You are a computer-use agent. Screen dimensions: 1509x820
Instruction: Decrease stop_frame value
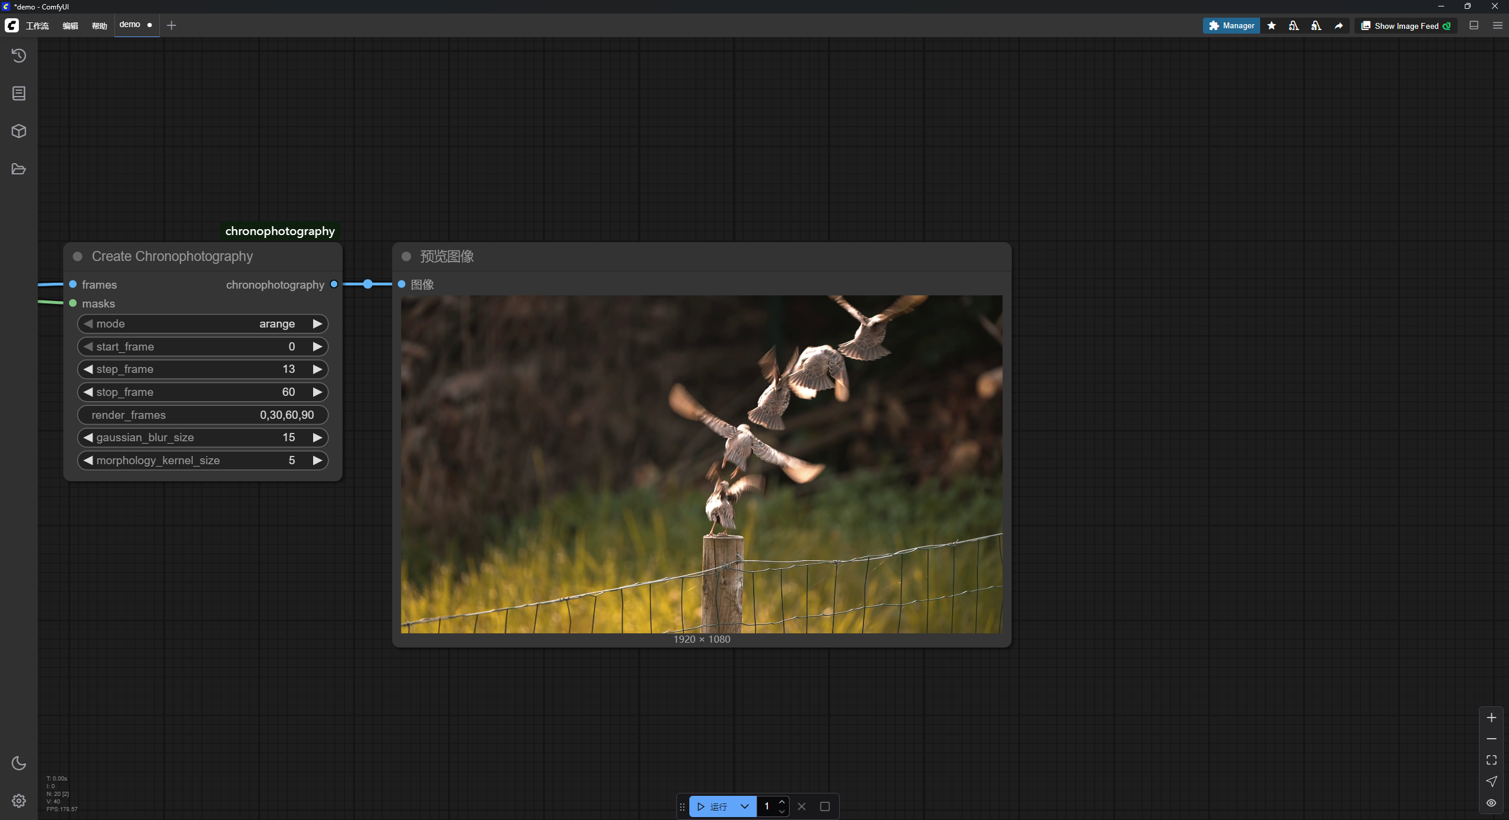coord(88,392)
